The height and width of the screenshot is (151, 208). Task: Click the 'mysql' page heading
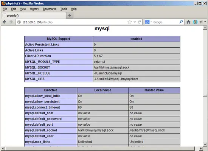tap(102, 28)
